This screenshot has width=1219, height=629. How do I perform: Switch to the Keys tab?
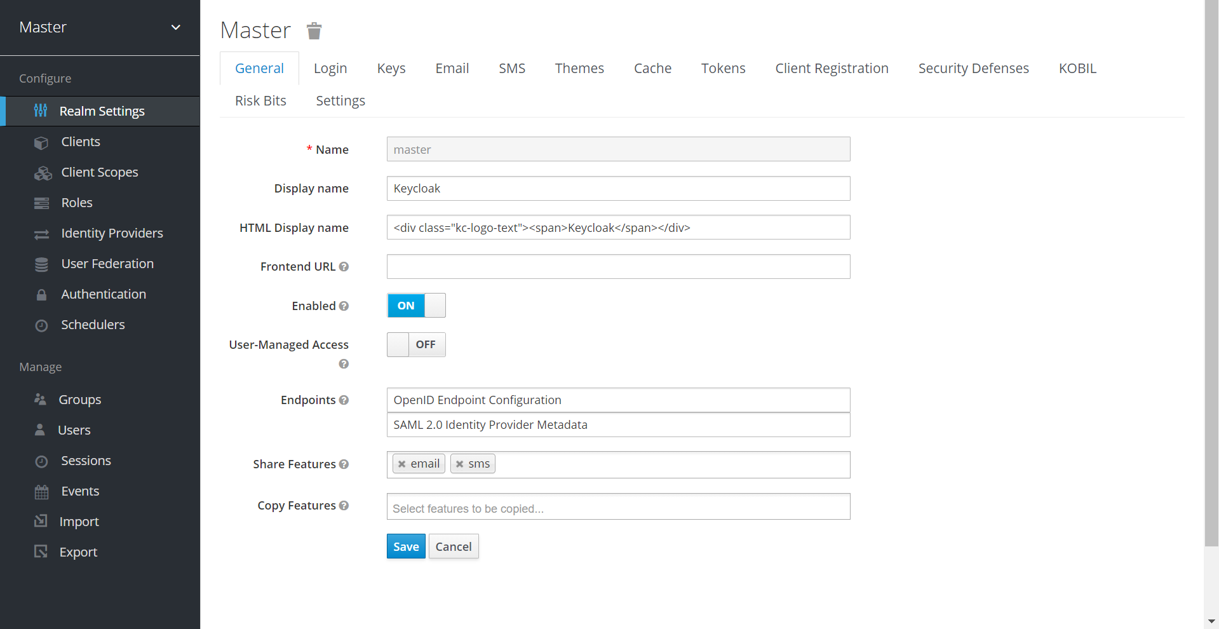click(x=391, y=69)
